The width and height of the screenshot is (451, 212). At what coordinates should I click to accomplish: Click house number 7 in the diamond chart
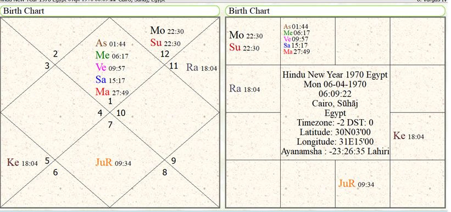coord(110,125)
